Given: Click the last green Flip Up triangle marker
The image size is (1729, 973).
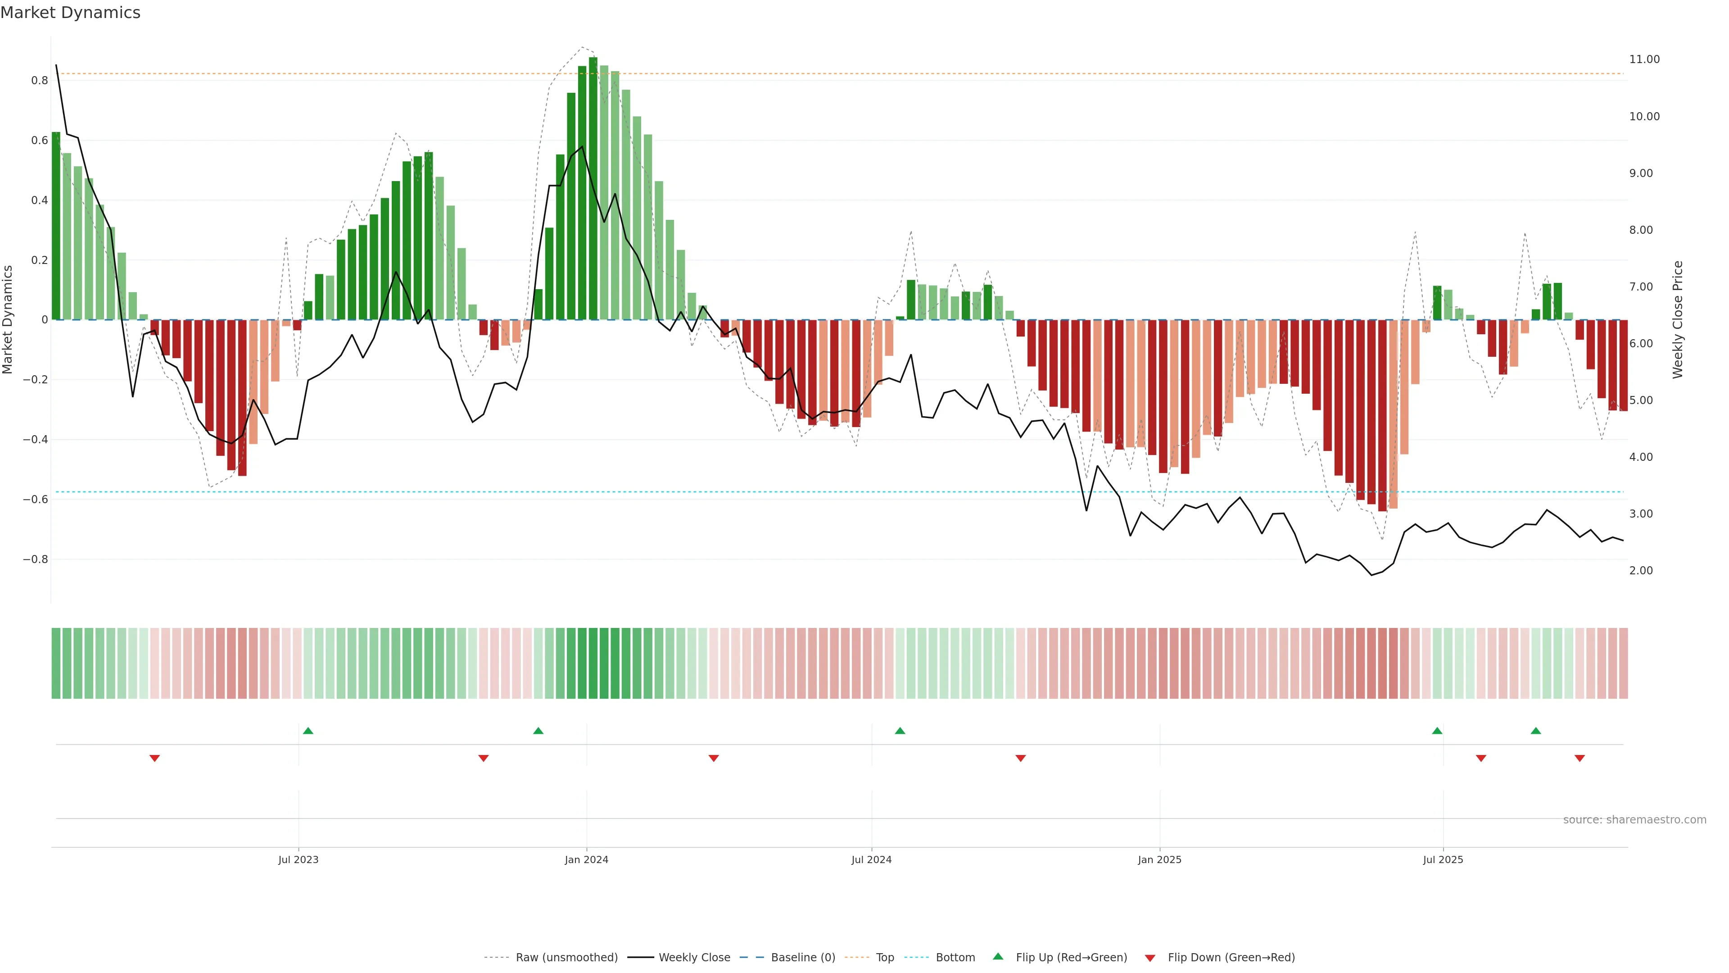Looking at the screenshot, I should point(1536,731).
